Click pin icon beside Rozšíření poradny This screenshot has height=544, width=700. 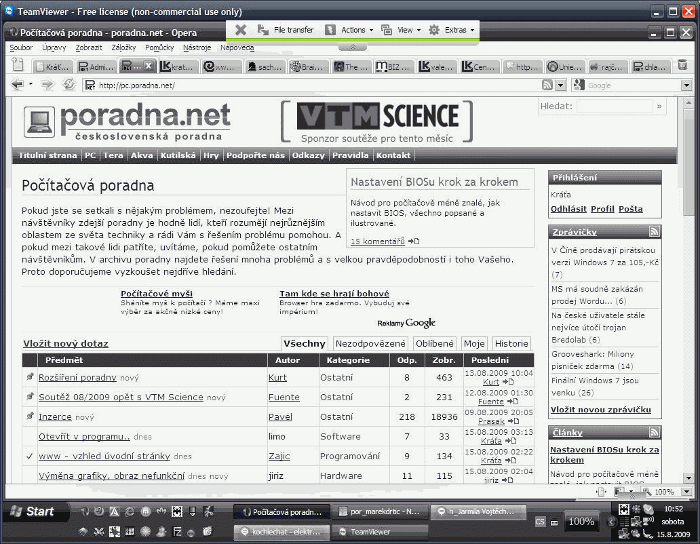30,376
